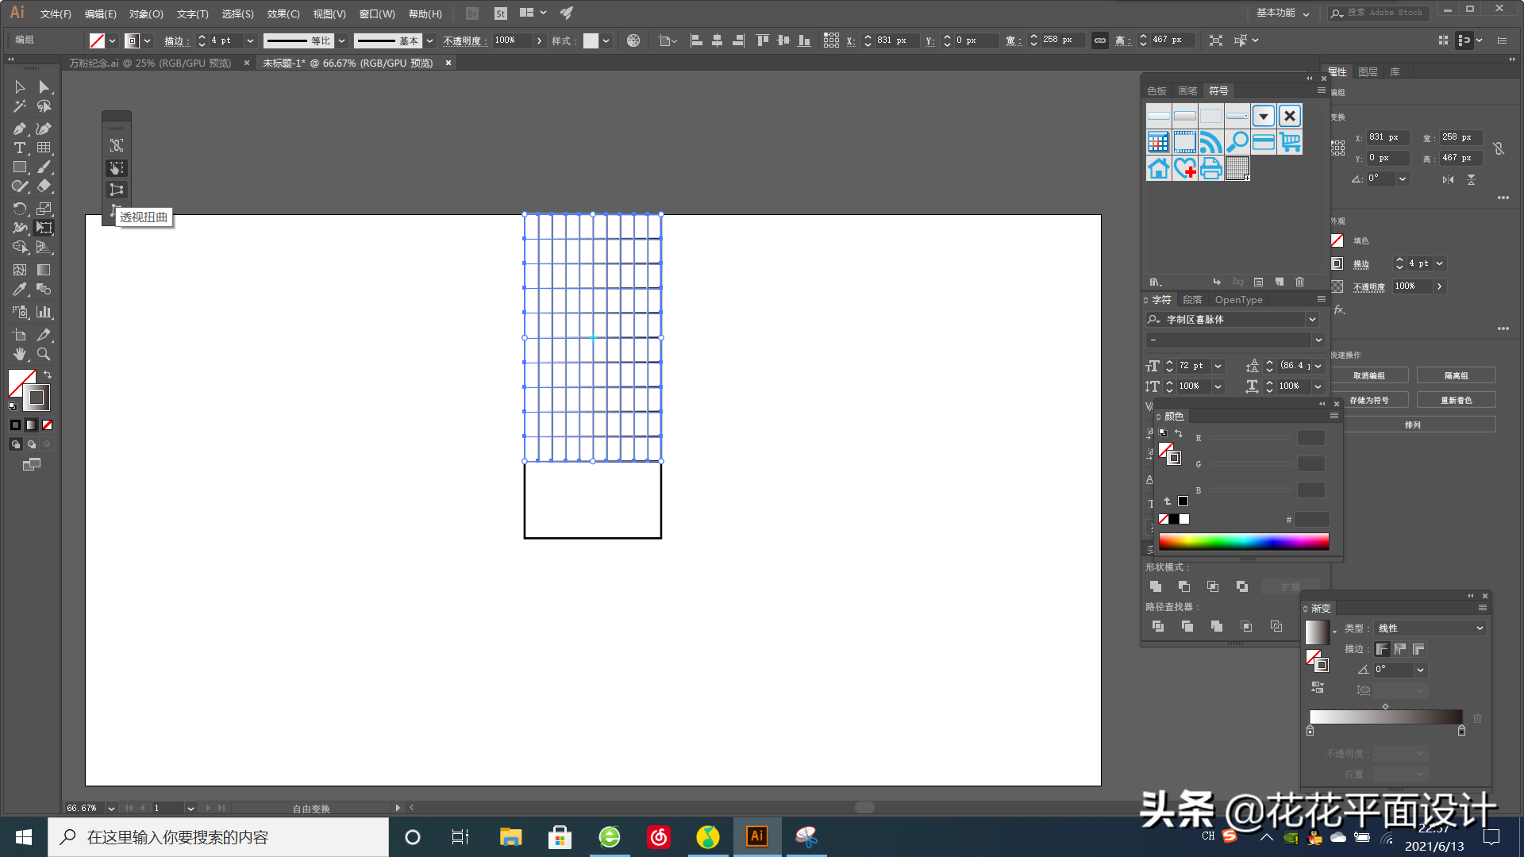Open gradient angle dropdown
The height and width of the screenshot is (857, 1524).
pyautogui.click(x=1421, y=670)
